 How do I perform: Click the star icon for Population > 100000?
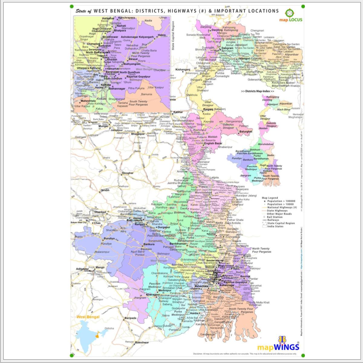point(264,201)
